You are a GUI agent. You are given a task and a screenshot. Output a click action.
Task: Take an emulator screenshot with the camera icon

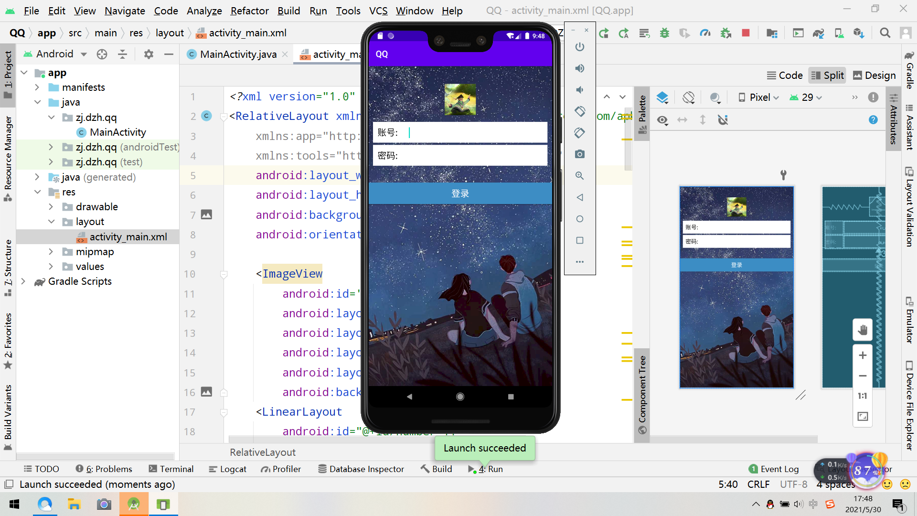pos(579,154)
